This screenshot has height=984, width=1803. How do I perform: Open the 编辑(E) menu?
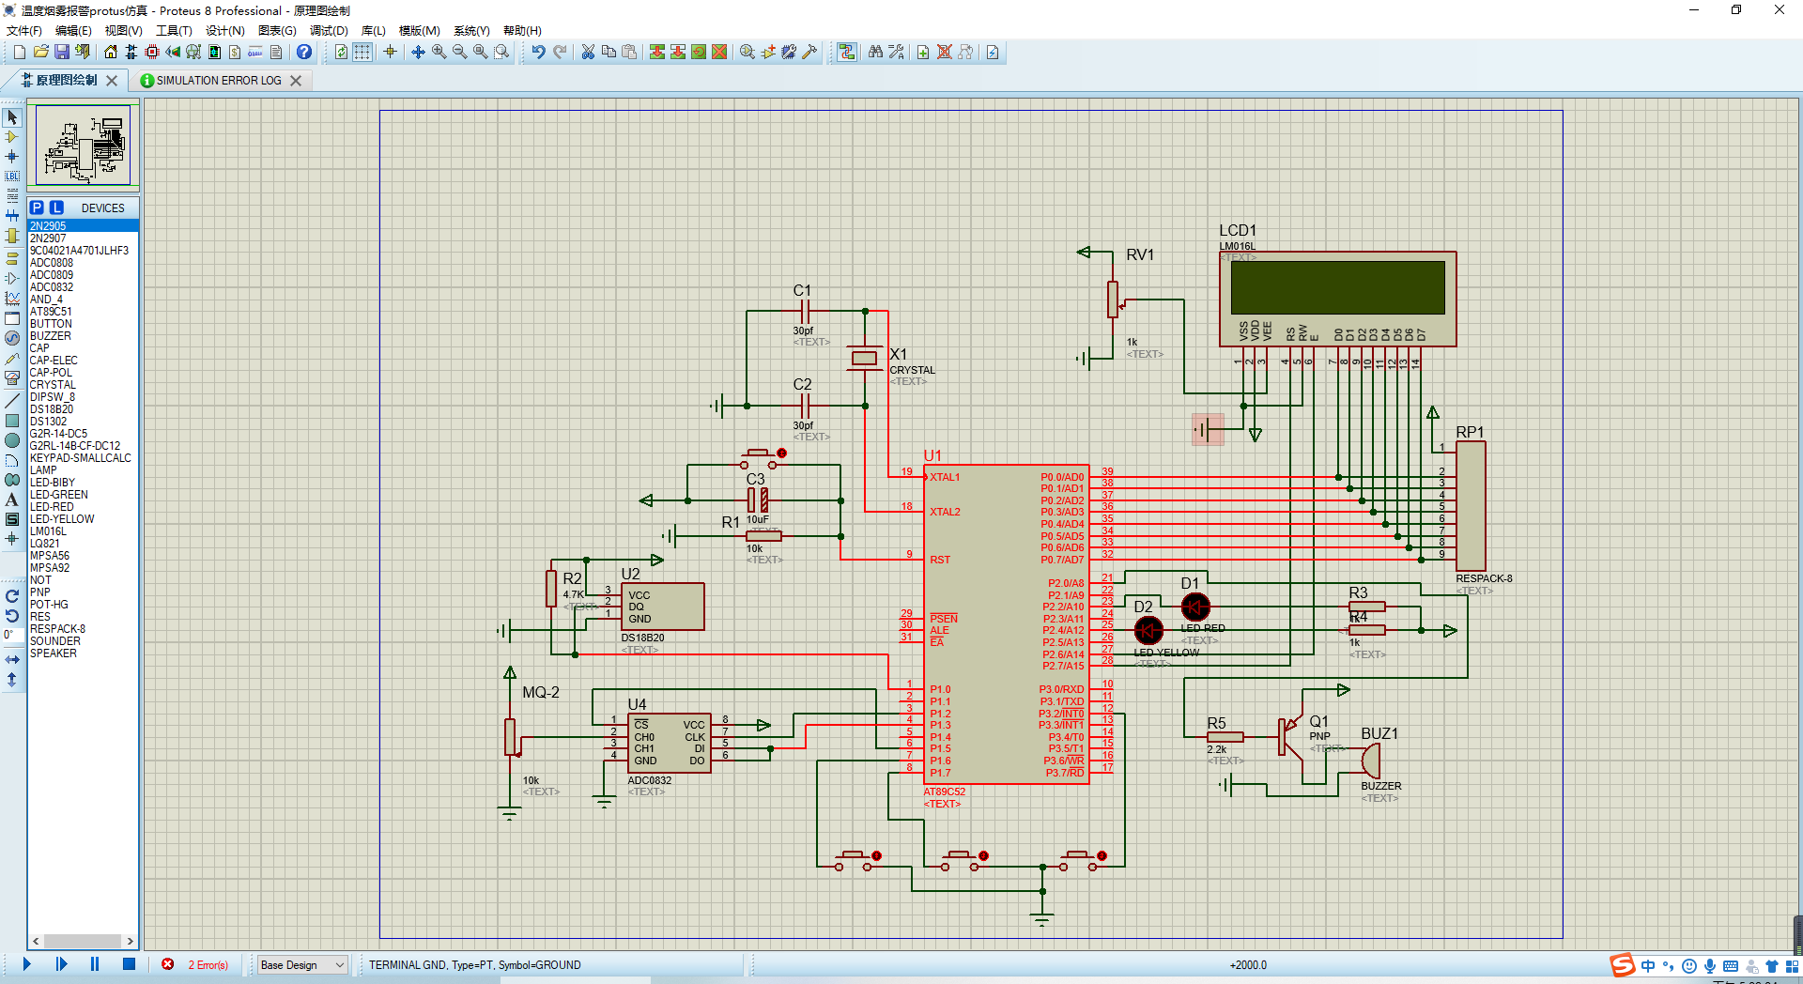point(73,31)
